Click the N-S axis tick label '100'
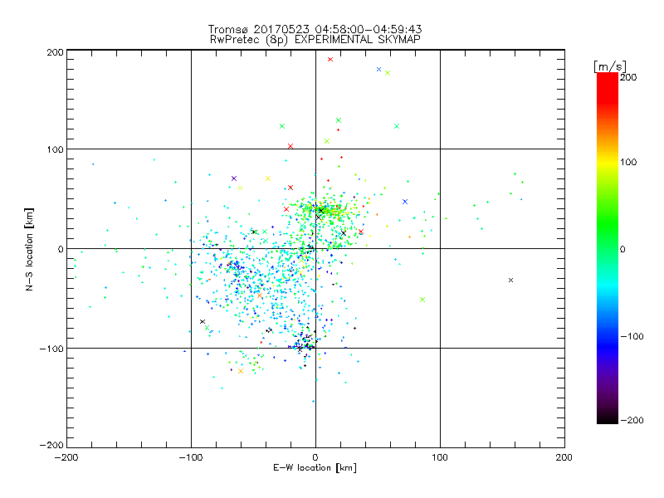The image size is (664, 498). (55, 149)
